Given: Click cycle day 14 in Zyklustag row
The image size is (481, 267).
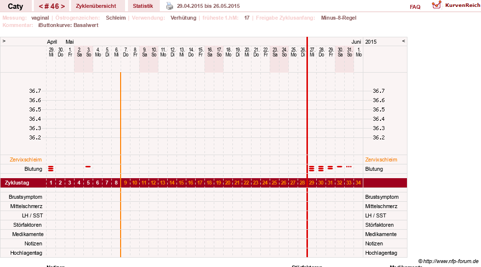Looking at the screenshot, I should [x=172, y=183].
